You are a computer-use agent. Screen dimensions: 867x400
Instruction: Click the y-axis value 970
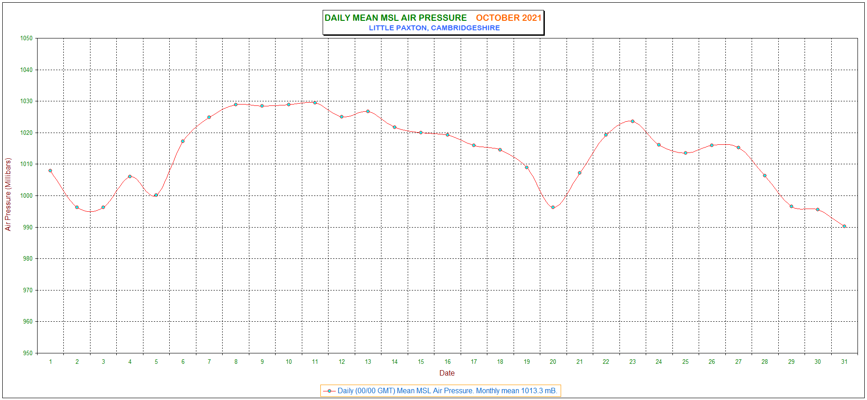28,290
